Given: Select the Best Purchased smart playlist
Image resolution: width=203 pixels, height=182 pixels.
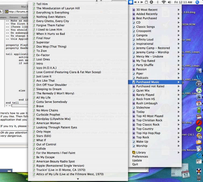Looking at the screenshot, I should click(155, 18).
